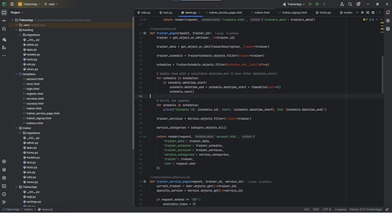The width and height of the screenshot is (392, 213).
Task: Click the warnings count inspection widget
Action: (x=365, y=20)
